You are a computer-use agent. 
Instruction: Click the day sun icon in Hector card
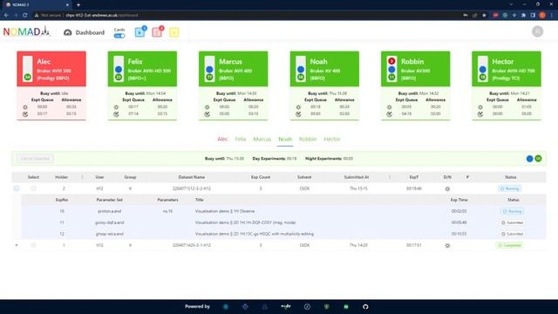coord(480,106)
